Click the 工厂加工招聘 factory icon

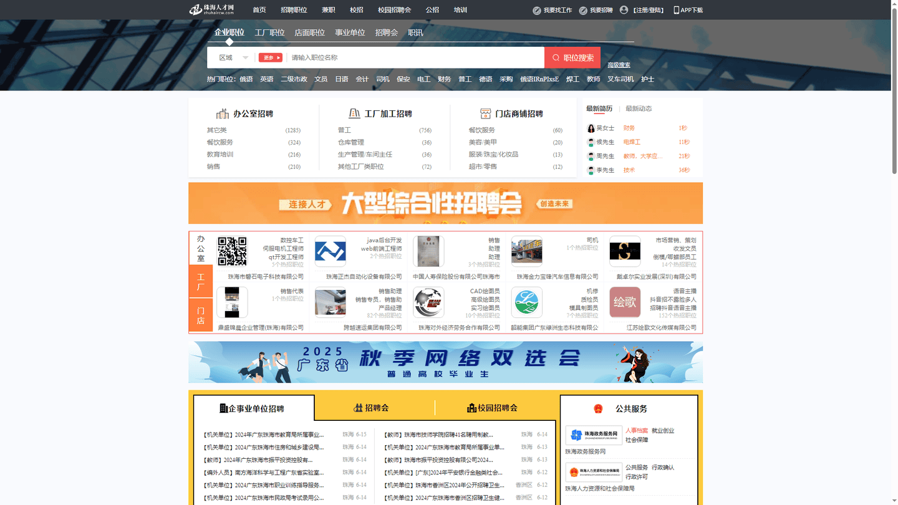[x=354, y=113]
